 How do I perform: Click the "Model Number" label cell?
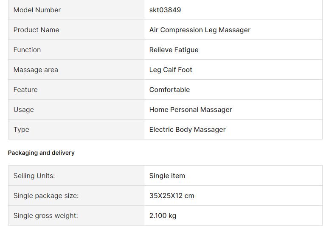(x=37, y=10)
